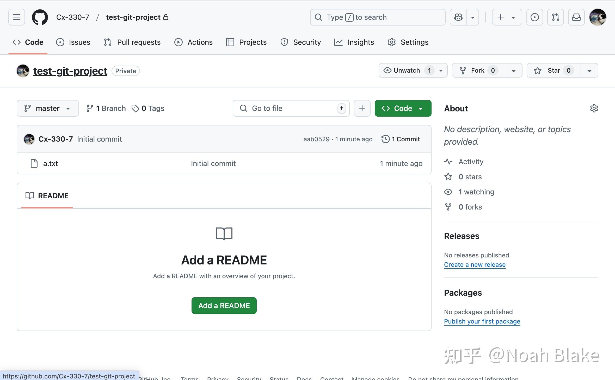Open your pull requests from the header icon
This screenshot has height=380, width=615.
[555, 17]
